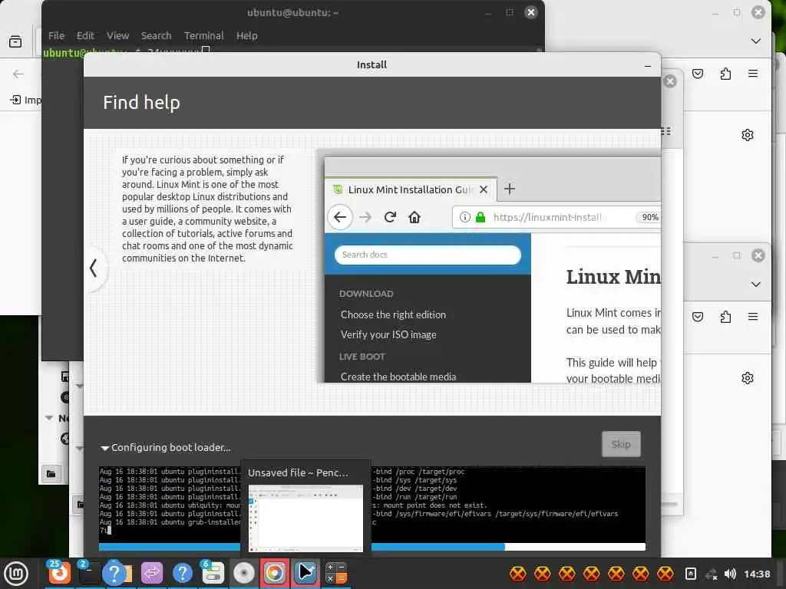The height and width of the screenshot is (589, 786).
Task: Open the settings toggles taskbar icon badged 6
Action: pyautogui.click(x=213, y=573)
